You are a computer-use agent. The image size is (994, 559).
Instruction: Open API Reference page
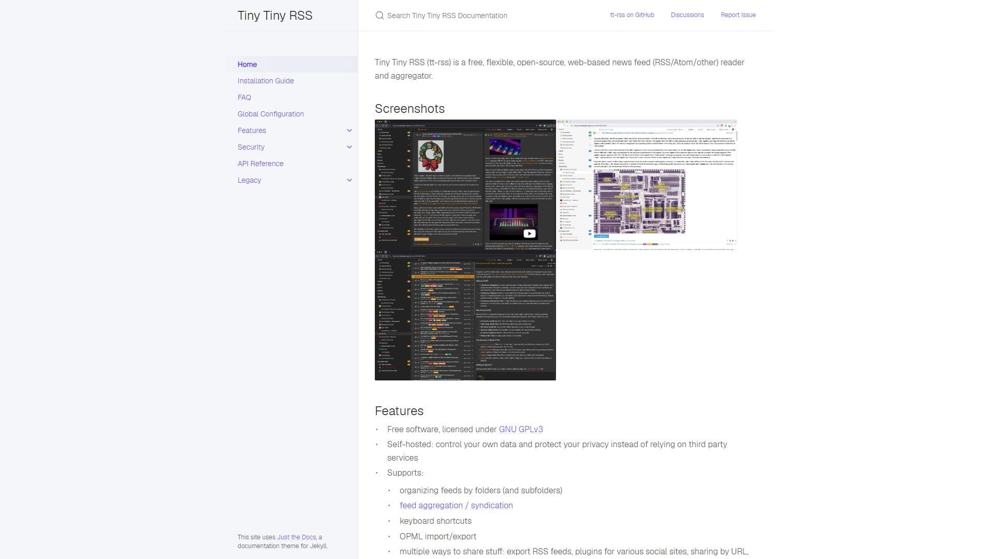tap(260, 164)
